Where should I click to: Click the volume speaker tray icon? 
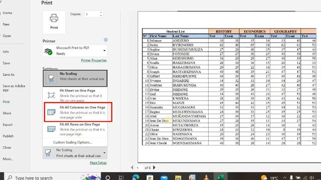[x=311, y=178]
